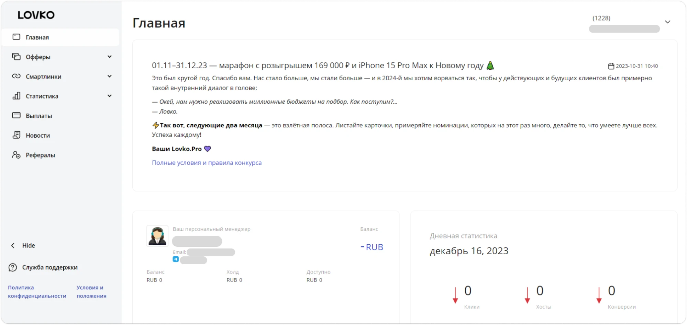Click the Новости newspaper icon
Image resolution: width=687 pixels, height=325 pixels.
click(16, 135)
